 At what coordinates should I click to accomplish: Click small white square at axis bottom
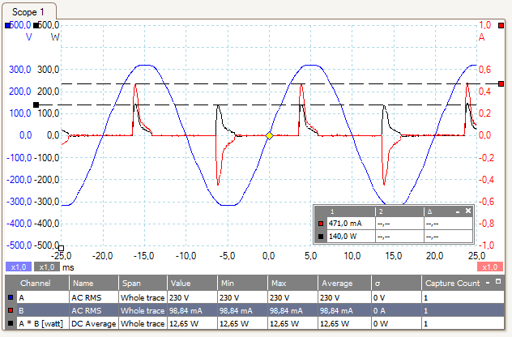point(61,249)
